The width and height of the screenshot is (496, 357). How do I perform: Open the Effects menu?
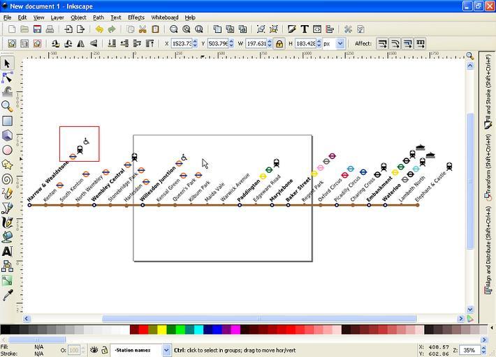tap(136, 17)
